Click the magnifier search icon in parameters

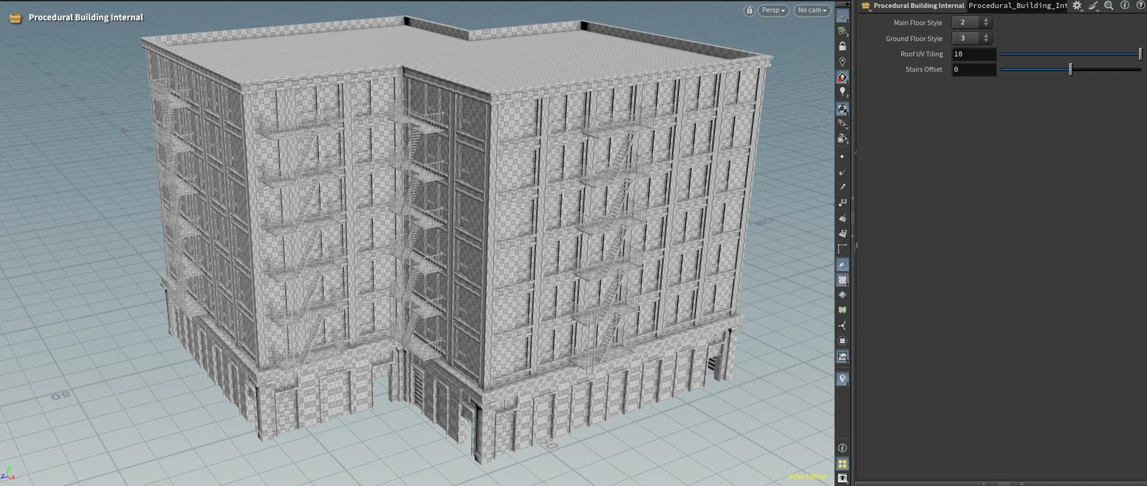point(1109,6)
